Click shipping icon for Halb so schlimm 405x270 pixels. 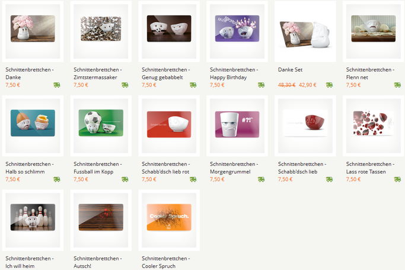coord(57,179)
